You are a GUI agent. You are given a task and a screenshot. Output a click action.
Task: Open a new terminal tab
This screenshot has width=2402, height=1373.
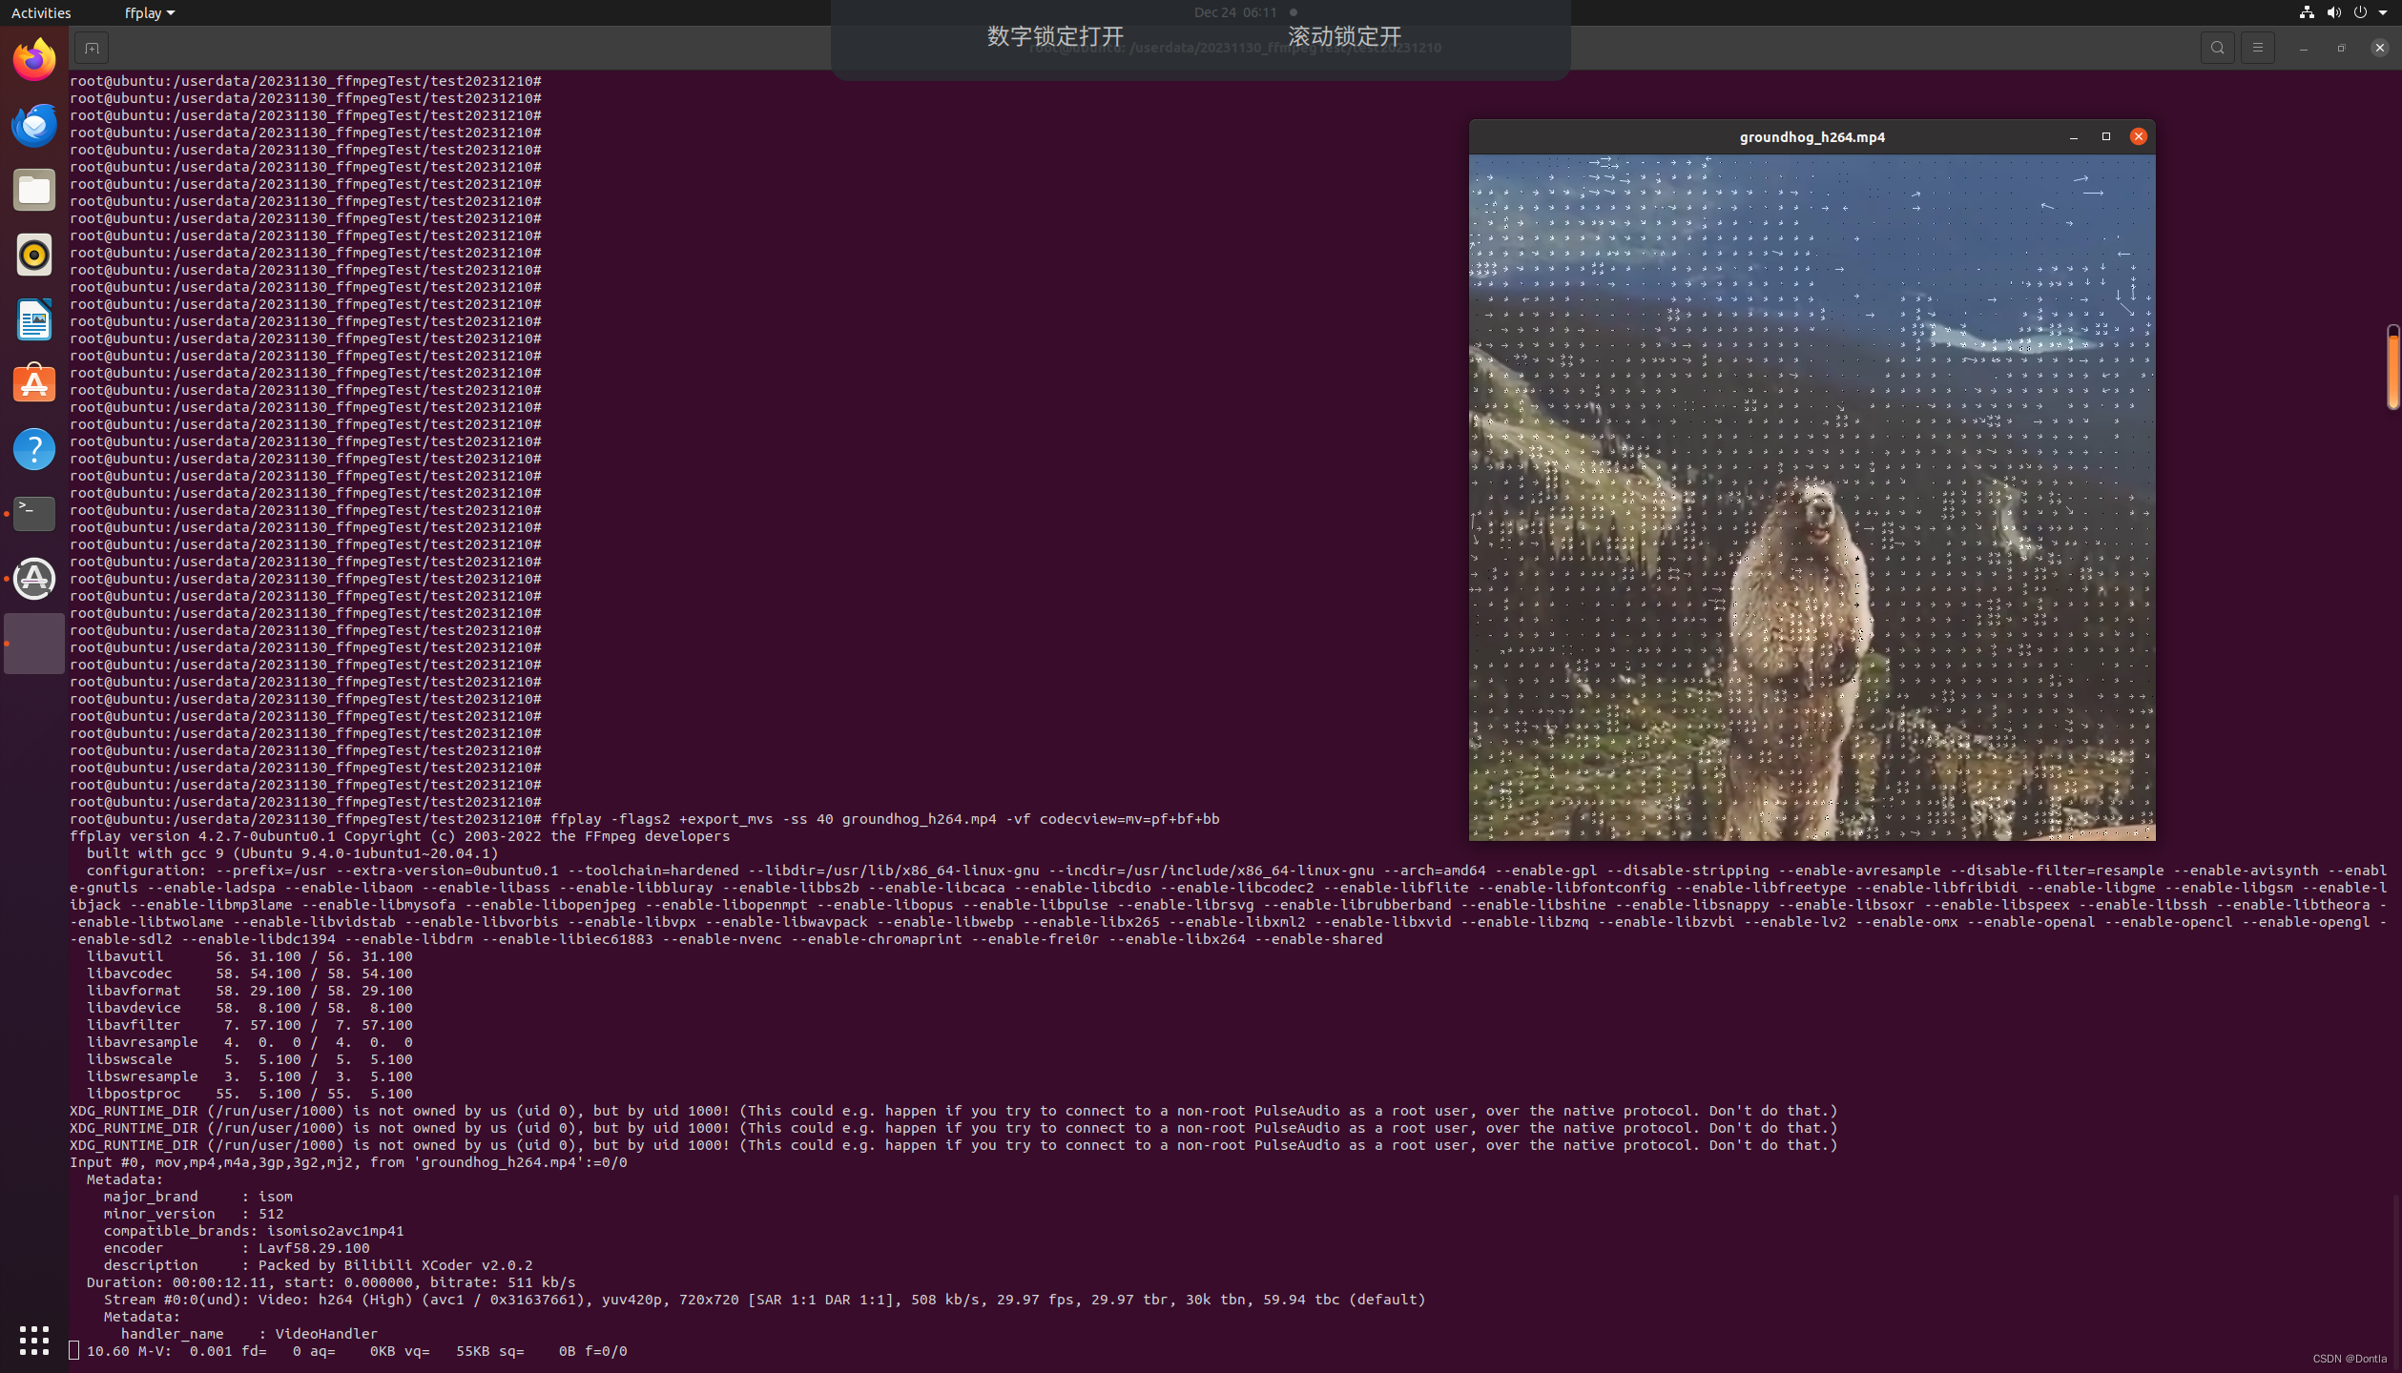click(92, 48)
